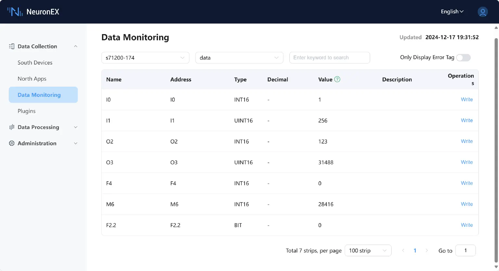Click the NeuronEX logo

tap(32, 11)
